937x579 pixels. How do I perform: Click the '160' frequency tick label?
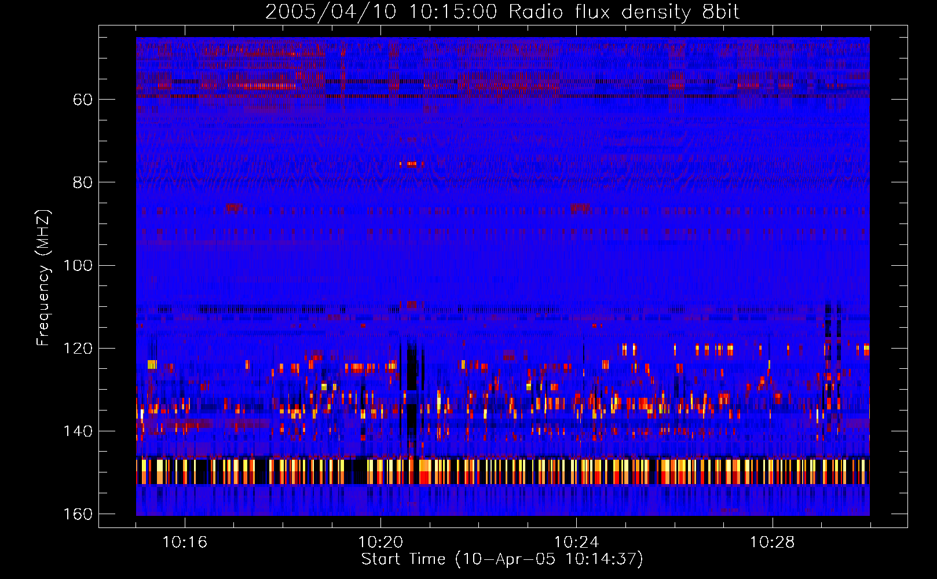point(77,514)
